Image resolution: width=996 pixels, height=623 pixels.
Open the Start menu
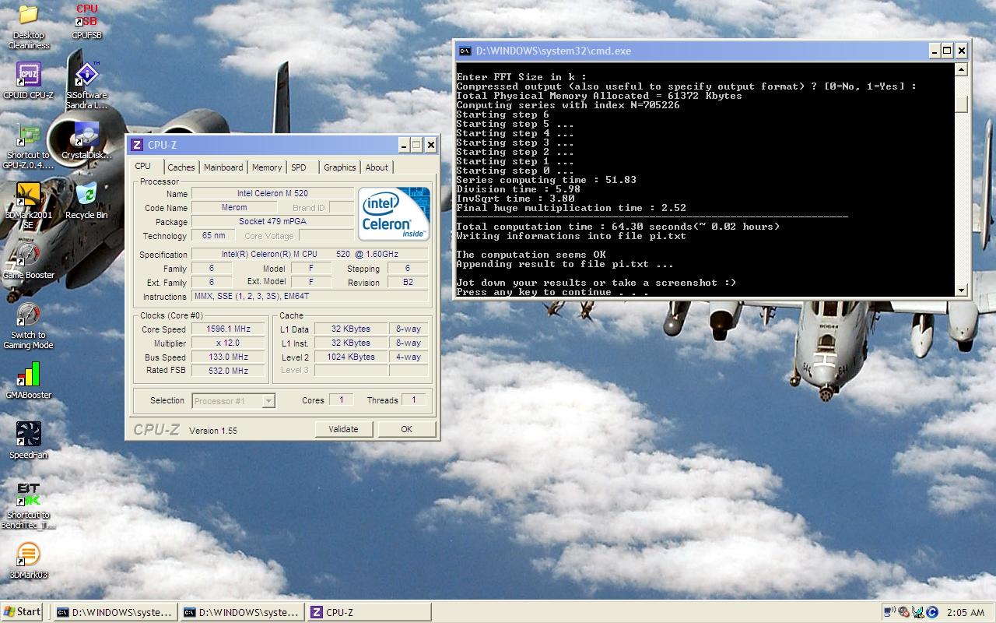click(23, 612)
